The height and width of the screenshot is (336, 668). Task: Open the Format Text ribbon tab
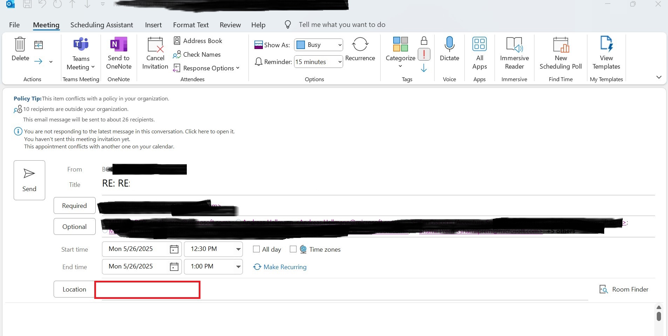[190, 25]
